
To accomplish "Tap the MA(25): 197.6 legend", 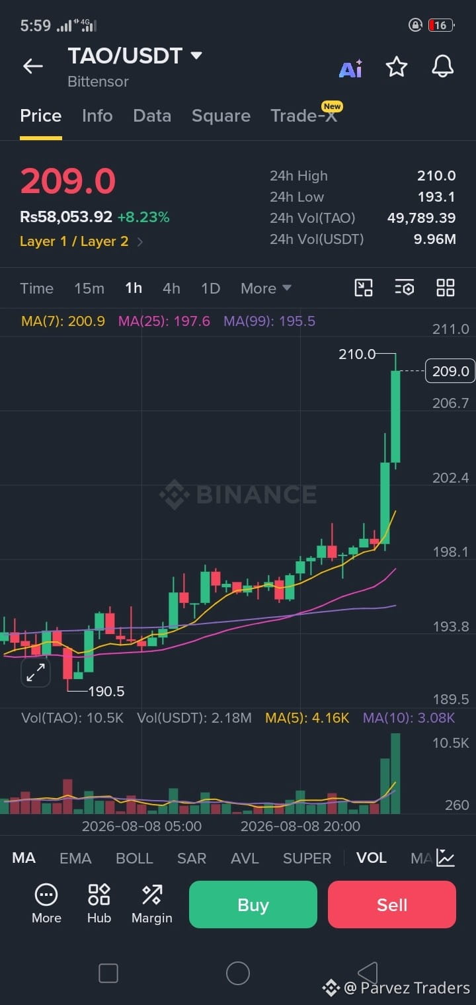I will 164,321.
